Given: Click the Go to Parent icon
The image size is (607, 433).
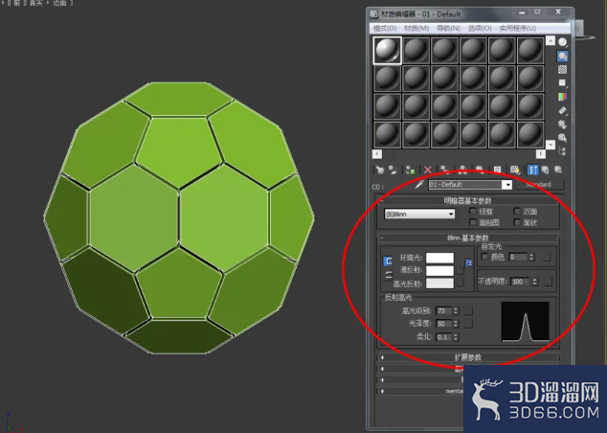Looking at the screenshot, I should [x=545, y=170].
